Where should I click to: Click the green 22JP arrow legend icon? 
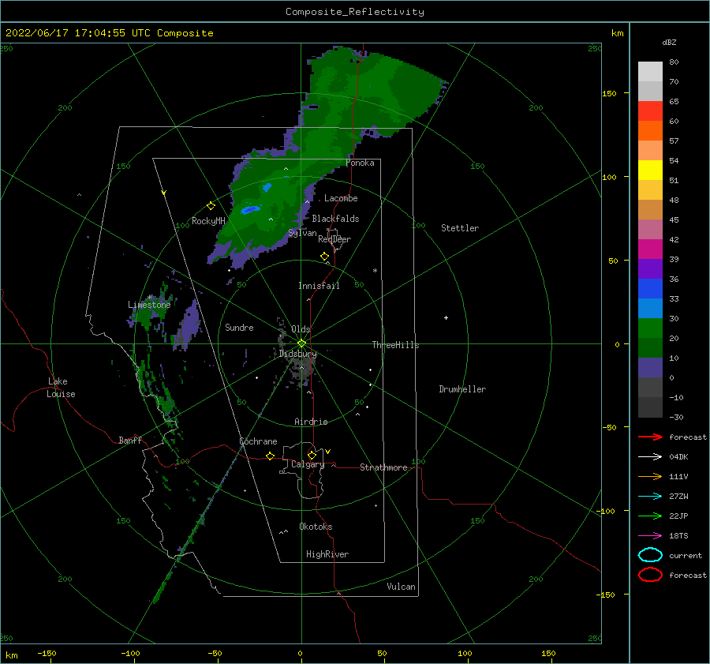[x=650, y=516]
